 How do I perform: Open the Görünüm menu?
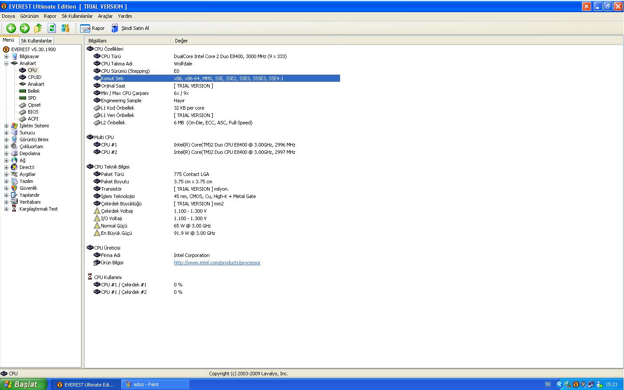tap(29, 16)
